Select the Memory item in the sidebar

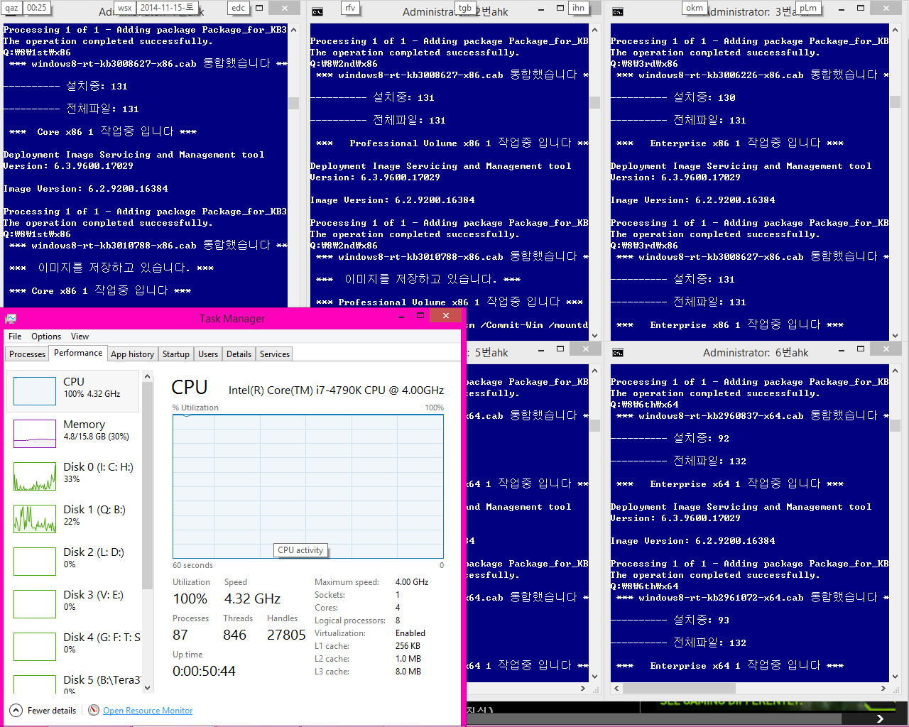[x=74, y=433]
